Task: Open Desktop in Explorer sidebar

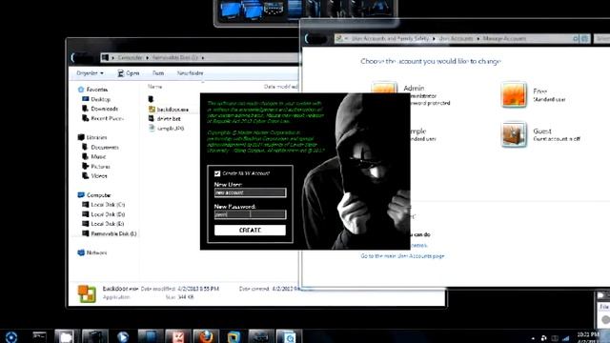Action: click(x=96, y=99)
